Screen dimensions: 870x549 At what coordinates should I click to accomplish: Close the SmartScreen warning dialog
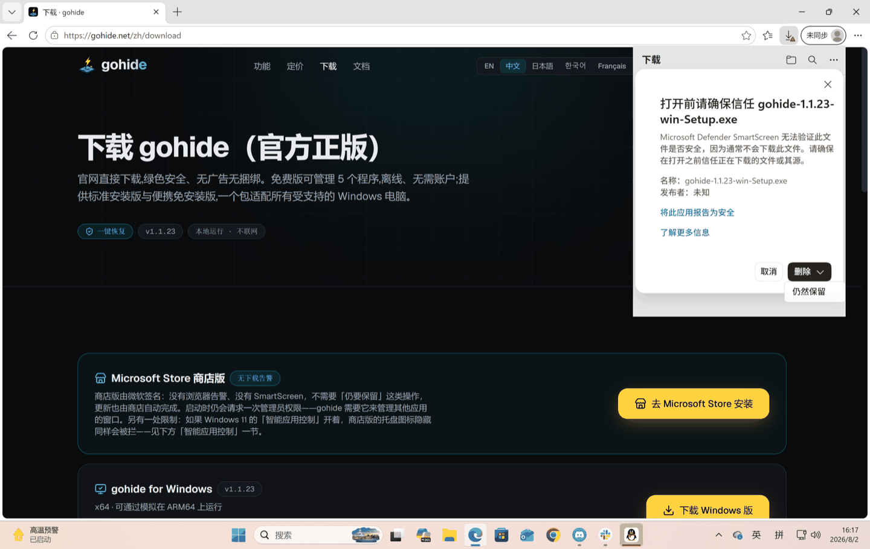coord(828,84)
